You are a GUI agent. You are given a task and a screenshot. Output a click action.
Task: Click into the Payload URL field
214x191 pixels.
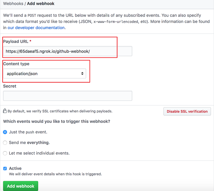(68, 51)
